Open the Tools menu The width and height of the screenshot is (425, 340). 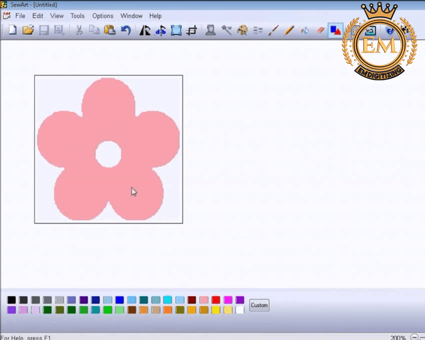pyautogui.click(x=77, y=16)
